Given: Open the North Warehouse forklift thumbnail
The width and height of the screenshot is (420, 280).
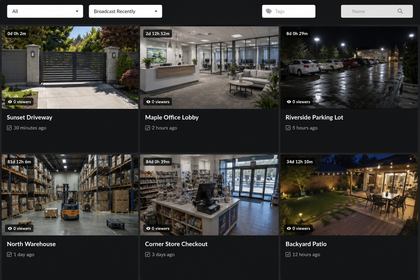Looking at the screenshot, I should coord(70,195).
